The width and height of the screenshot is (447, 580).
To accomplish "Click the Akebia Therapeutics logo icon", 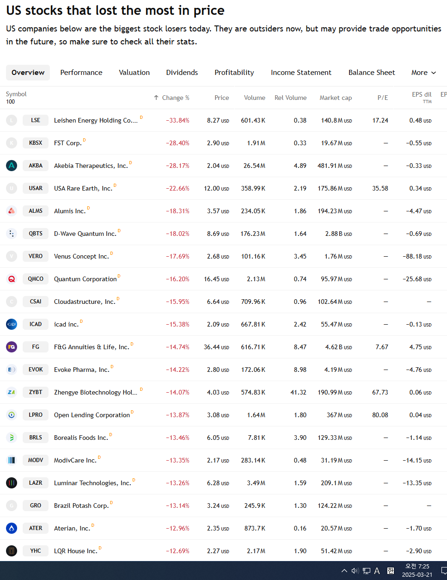I will coord(12,166).
